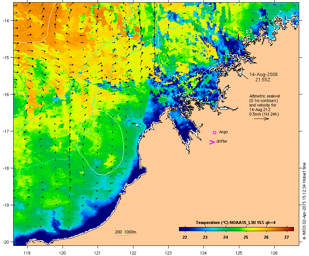Viewport: 309px width, 256px height.
Task: Click the 'Temperature (°C) NOAA15_L3U 15% ql>=4' title
Action: tap(236, 222)
